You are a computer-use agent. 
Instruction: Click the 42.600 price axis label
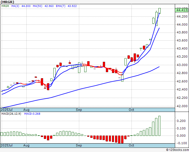pyautogui.click(x=182, y=81)
